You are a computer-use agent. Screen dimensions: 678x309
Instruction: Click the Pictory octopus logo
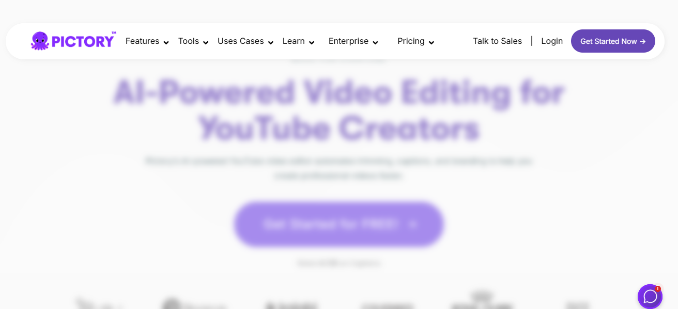coord(73,41)
